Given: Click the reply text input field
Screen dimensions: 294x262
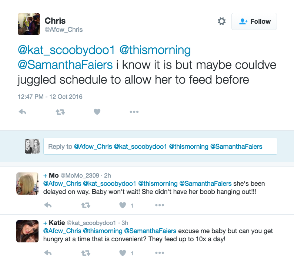Looking at the screenshot, I should point(160,147).
